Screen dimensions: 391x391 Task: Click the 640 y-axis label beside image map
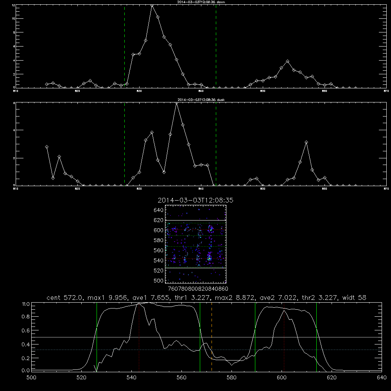(159, 210)
